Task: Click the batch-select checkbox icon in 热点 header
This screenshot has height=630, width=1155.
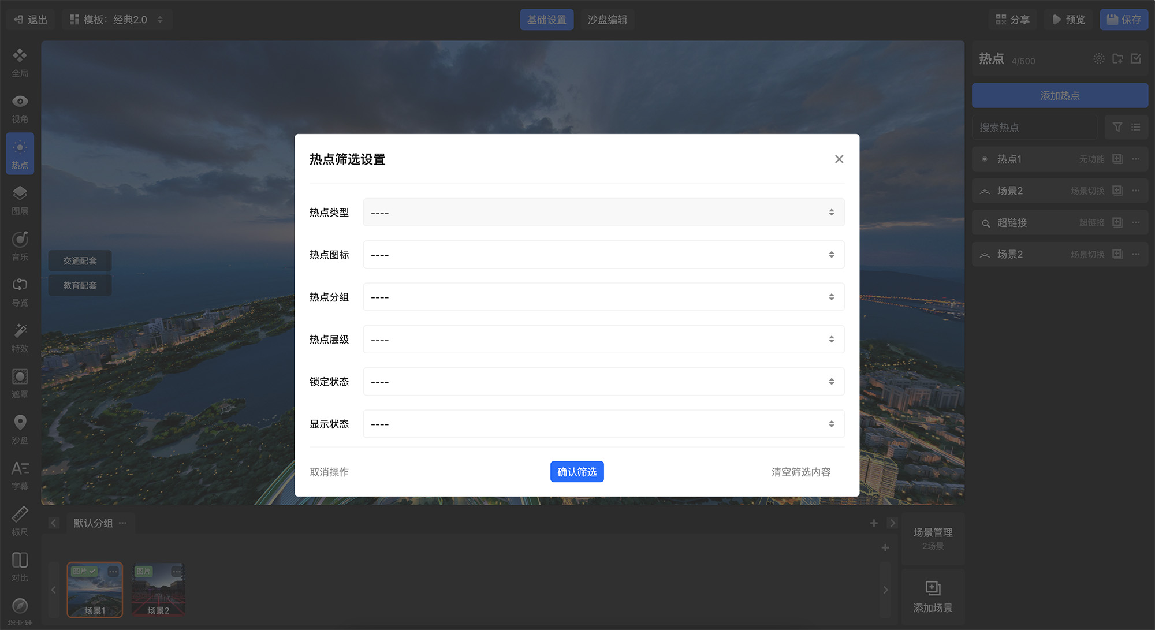Action: coord(1136,58)
